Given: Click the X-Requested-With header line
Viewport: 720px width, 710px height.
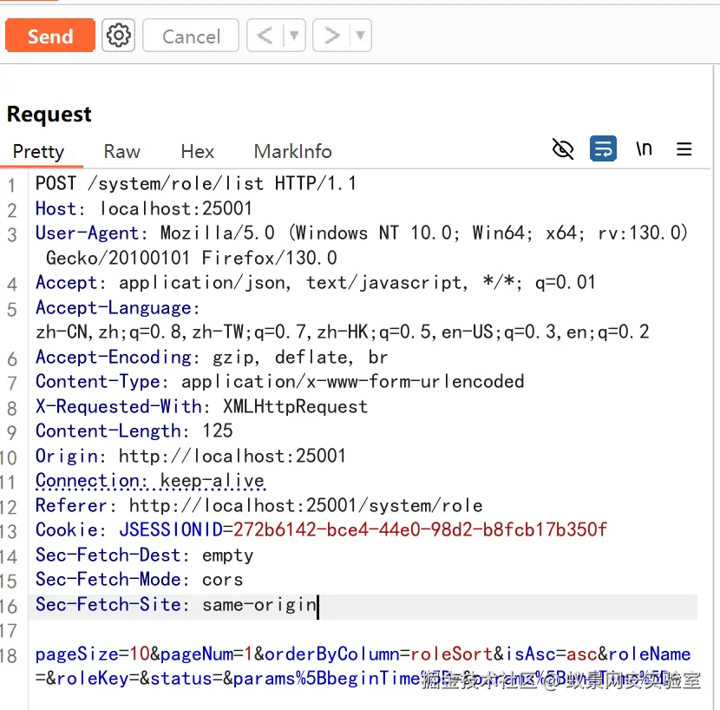Looking at the screenshot, I should (201, 407).
